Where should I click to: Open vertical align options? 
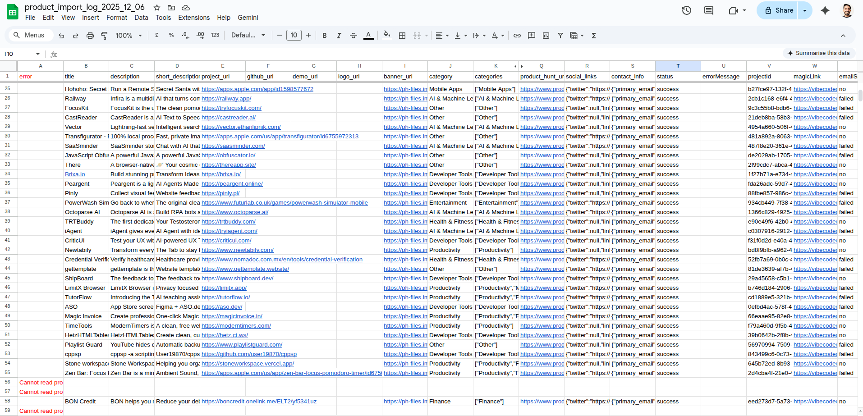461,36
